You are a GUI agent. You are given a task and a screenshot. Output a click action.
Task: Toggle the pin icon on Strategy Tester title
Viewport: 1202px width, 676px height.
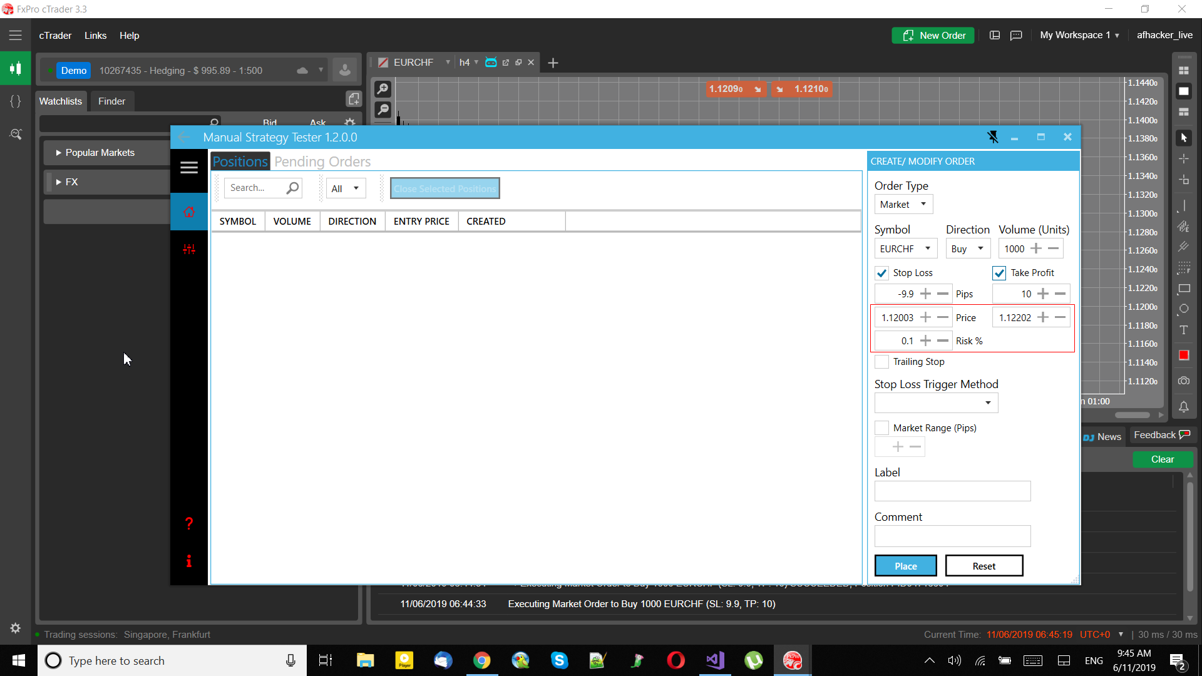993,136
